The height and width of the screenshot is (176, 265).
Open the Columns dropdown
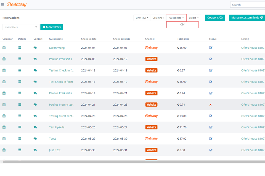pyautogui.click(x=158, y=18)
